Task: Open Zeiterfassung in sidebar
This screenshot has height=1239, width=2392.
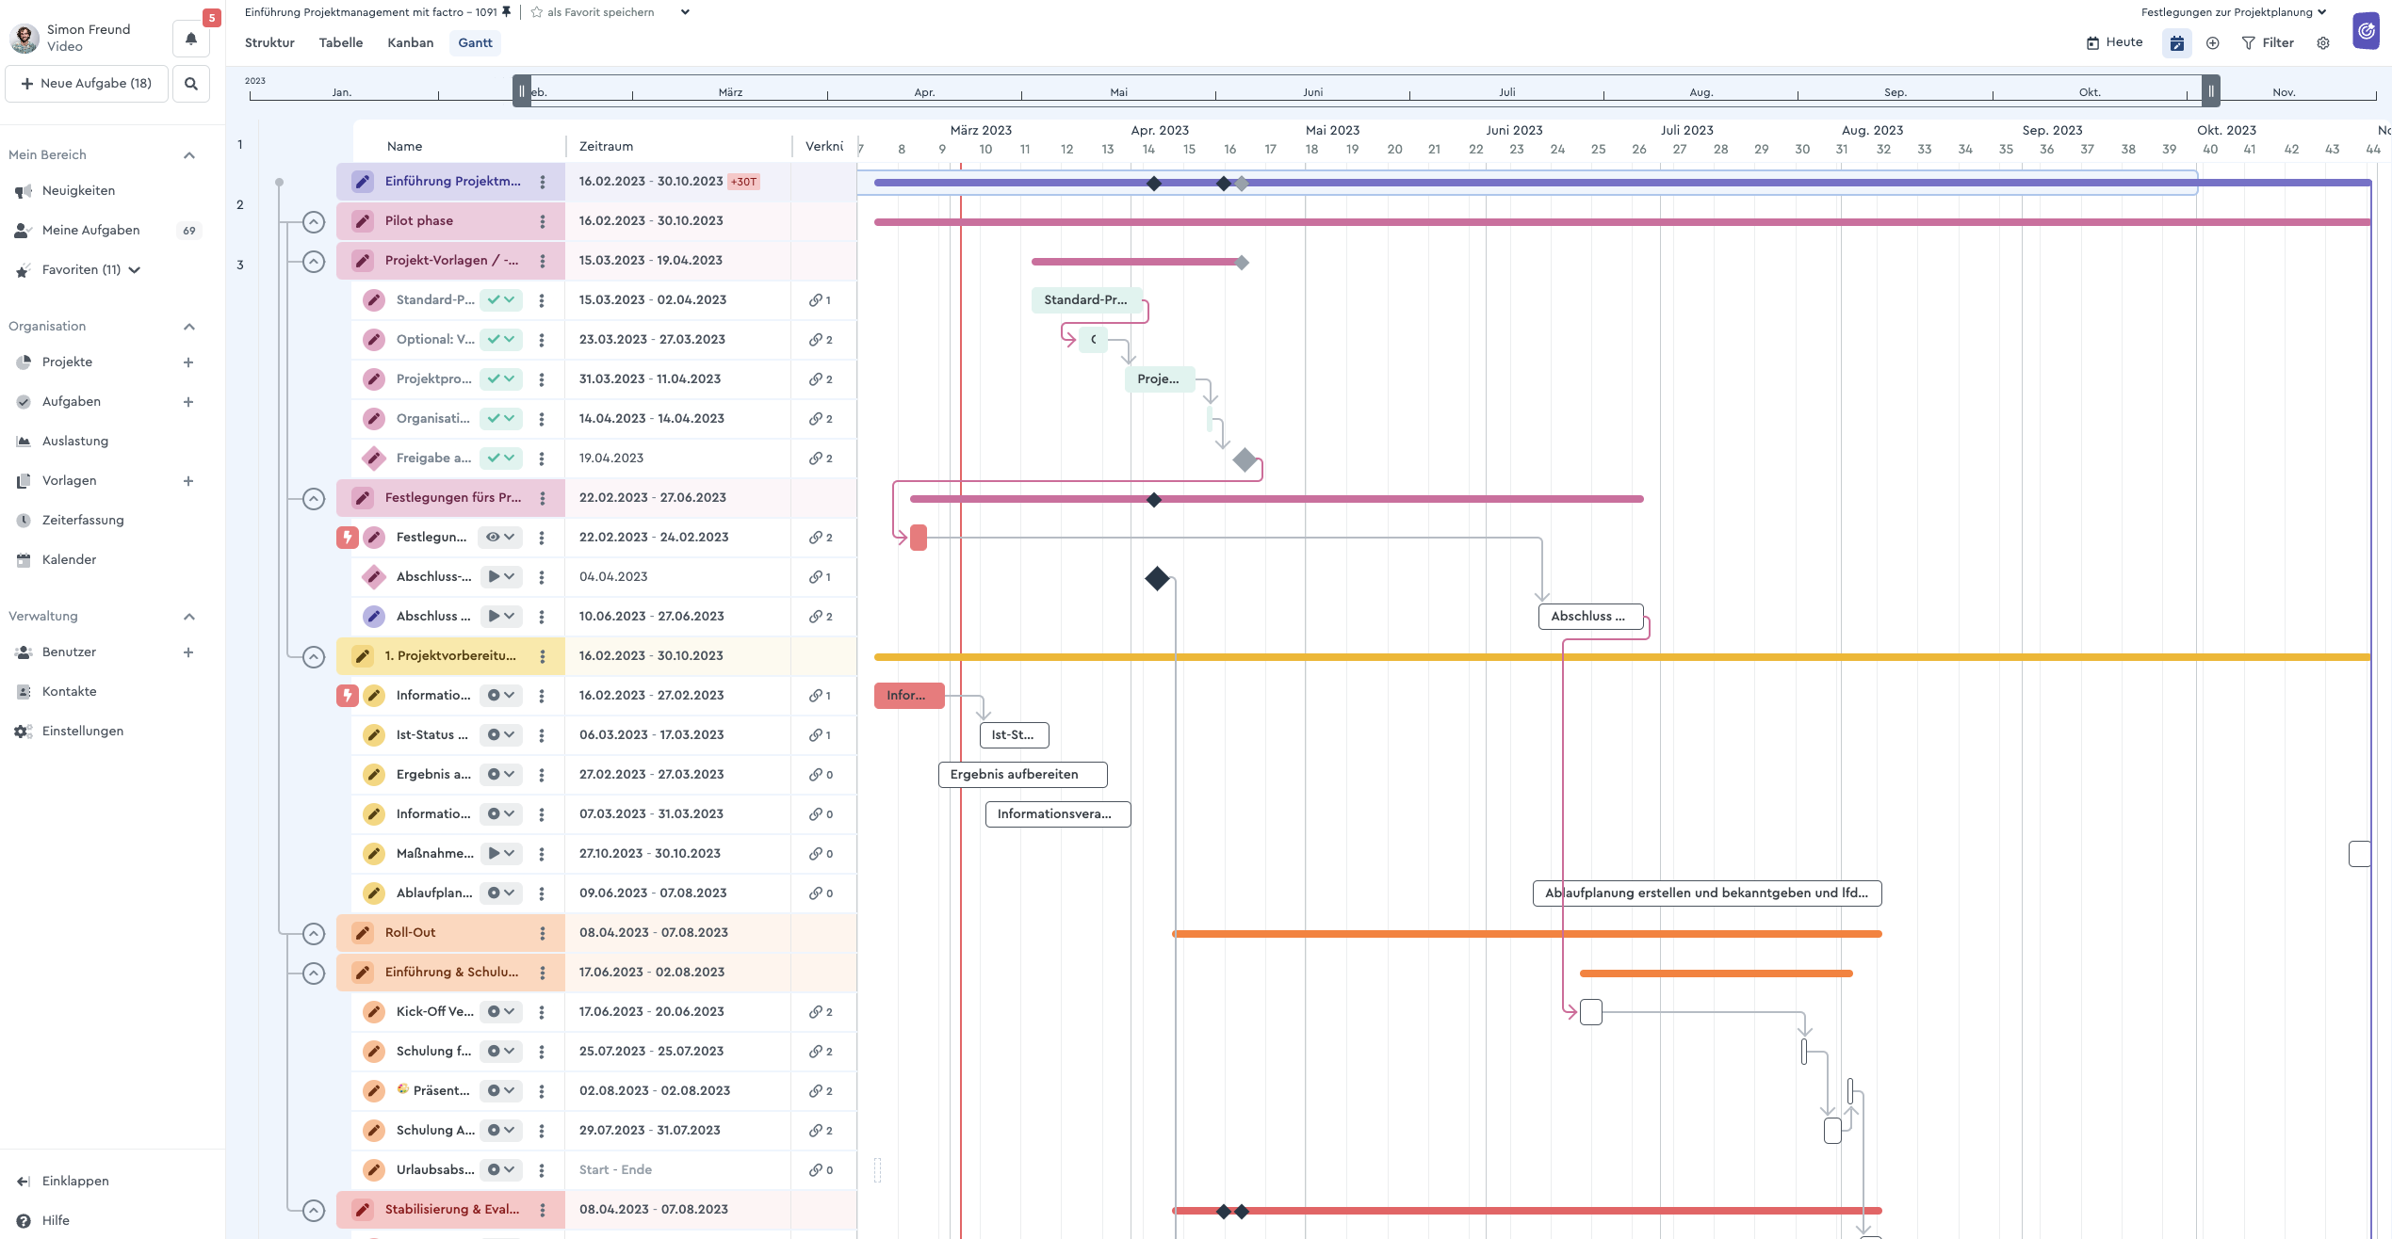Action: 83,521
